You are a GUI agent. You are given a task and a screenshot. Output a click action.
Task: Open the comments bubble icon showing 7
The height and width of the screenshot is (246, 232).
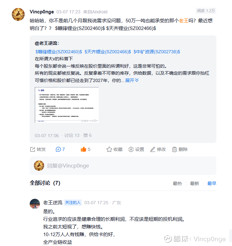[58, 149]
